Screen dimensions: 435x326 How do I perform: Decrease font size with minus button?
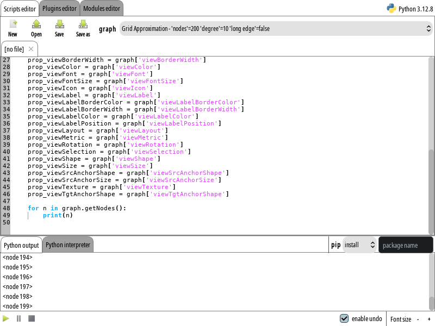click(x=418, y=319)
